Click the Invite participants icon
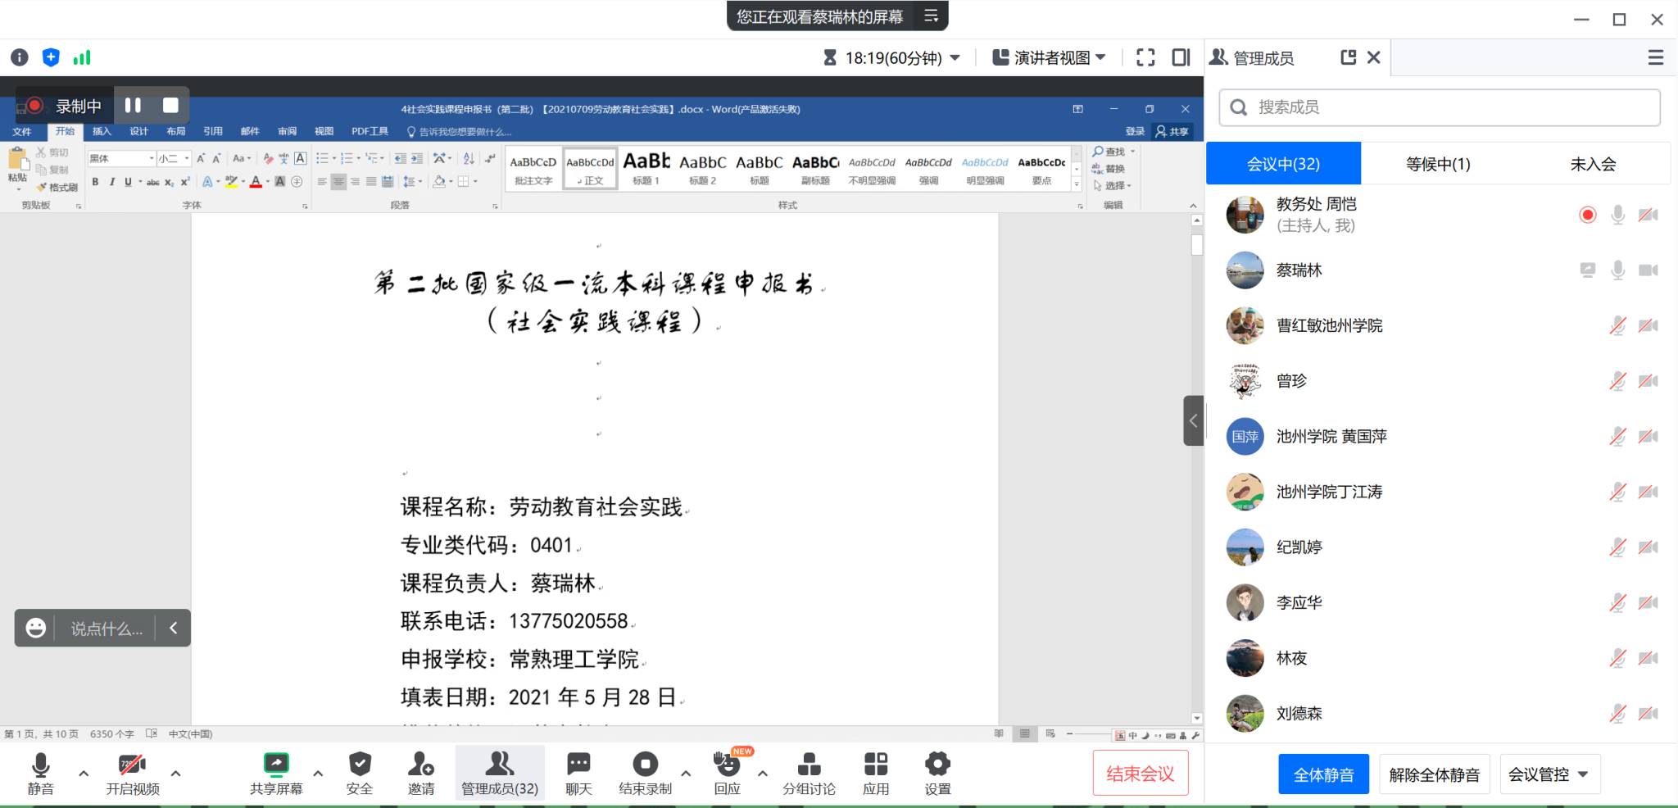Viewport: 1678px width, 808px height. tap(421, 773)
